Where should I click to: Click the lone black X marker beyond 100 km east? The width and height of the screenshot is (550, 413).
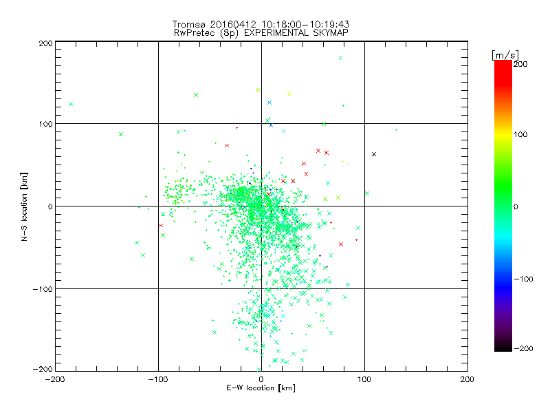(x=374, y=154)
